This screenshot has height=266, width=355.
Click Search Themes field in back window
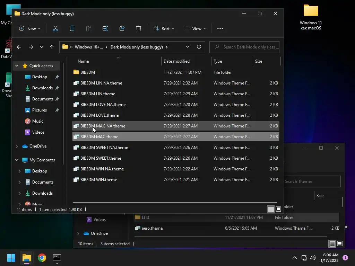click(x=312, y=181)
